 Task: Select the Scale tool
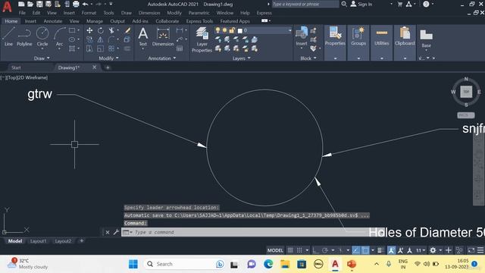click(101, 49)
